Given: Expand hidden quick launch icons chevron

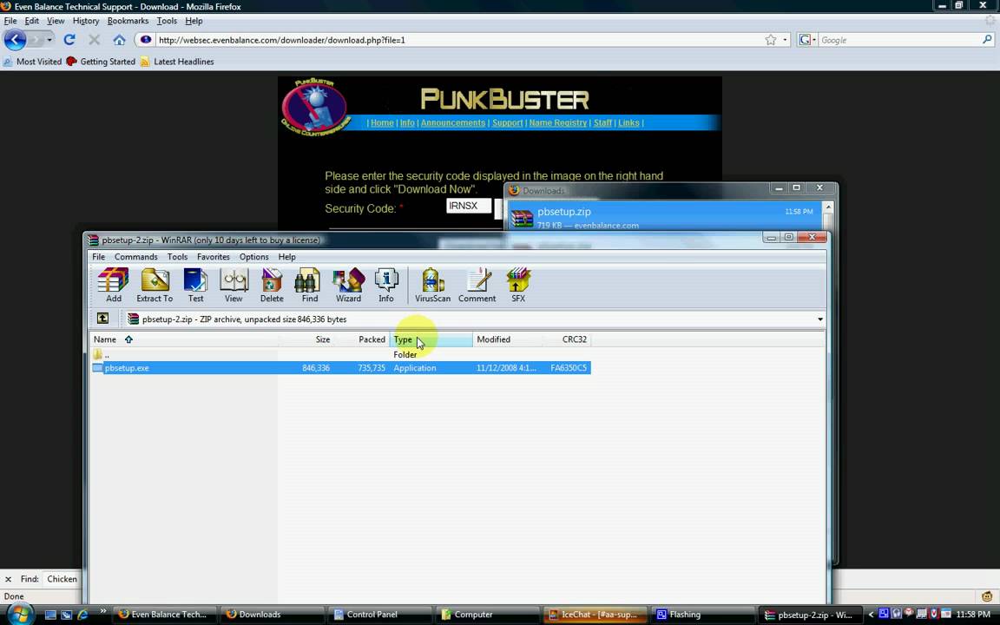Looking at the screenshot, I should [x=102, y=612].
